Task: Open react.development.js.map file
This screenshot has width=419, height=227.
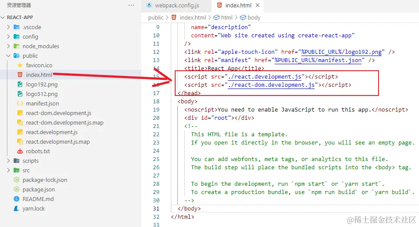Action: pos(58,142)
